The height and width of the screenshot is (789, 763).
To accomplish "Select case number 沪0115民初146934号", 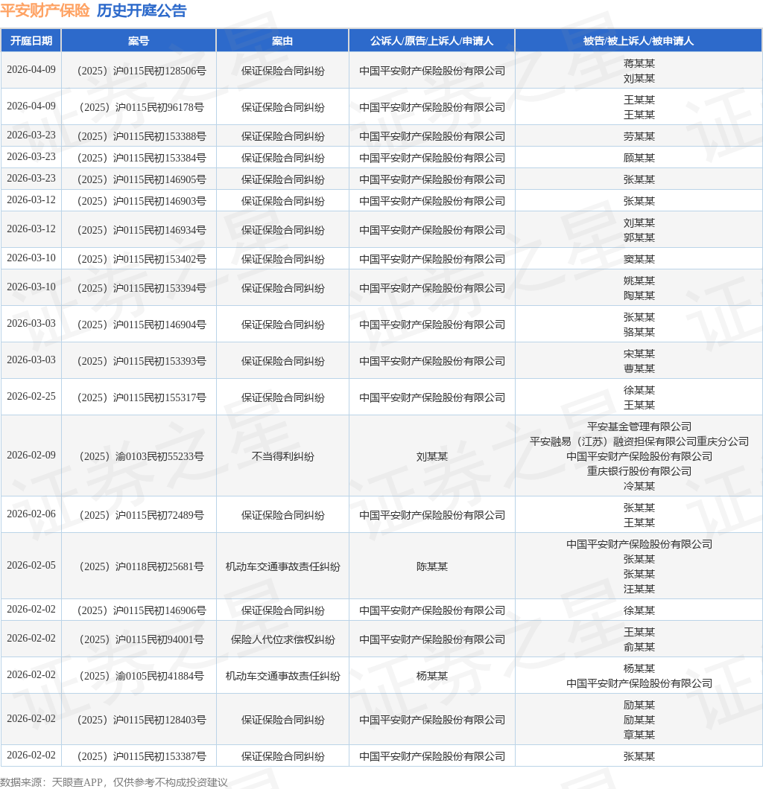I will tap(142, 230).
